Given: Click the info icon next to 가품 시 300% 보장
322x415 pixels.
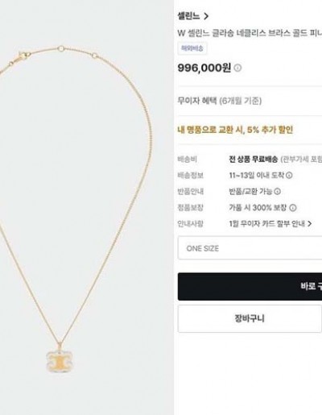Looking at the screenshot, I should click(x=293, y=208).
